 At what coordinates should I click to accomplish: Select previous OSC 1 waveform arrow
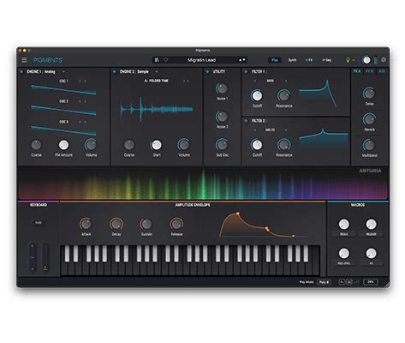coord(80,81)
